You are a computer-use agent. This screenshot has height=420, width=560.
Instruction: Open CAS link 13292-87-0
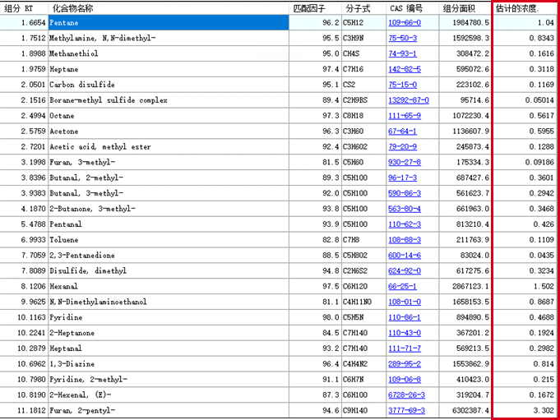pos(409,100)
